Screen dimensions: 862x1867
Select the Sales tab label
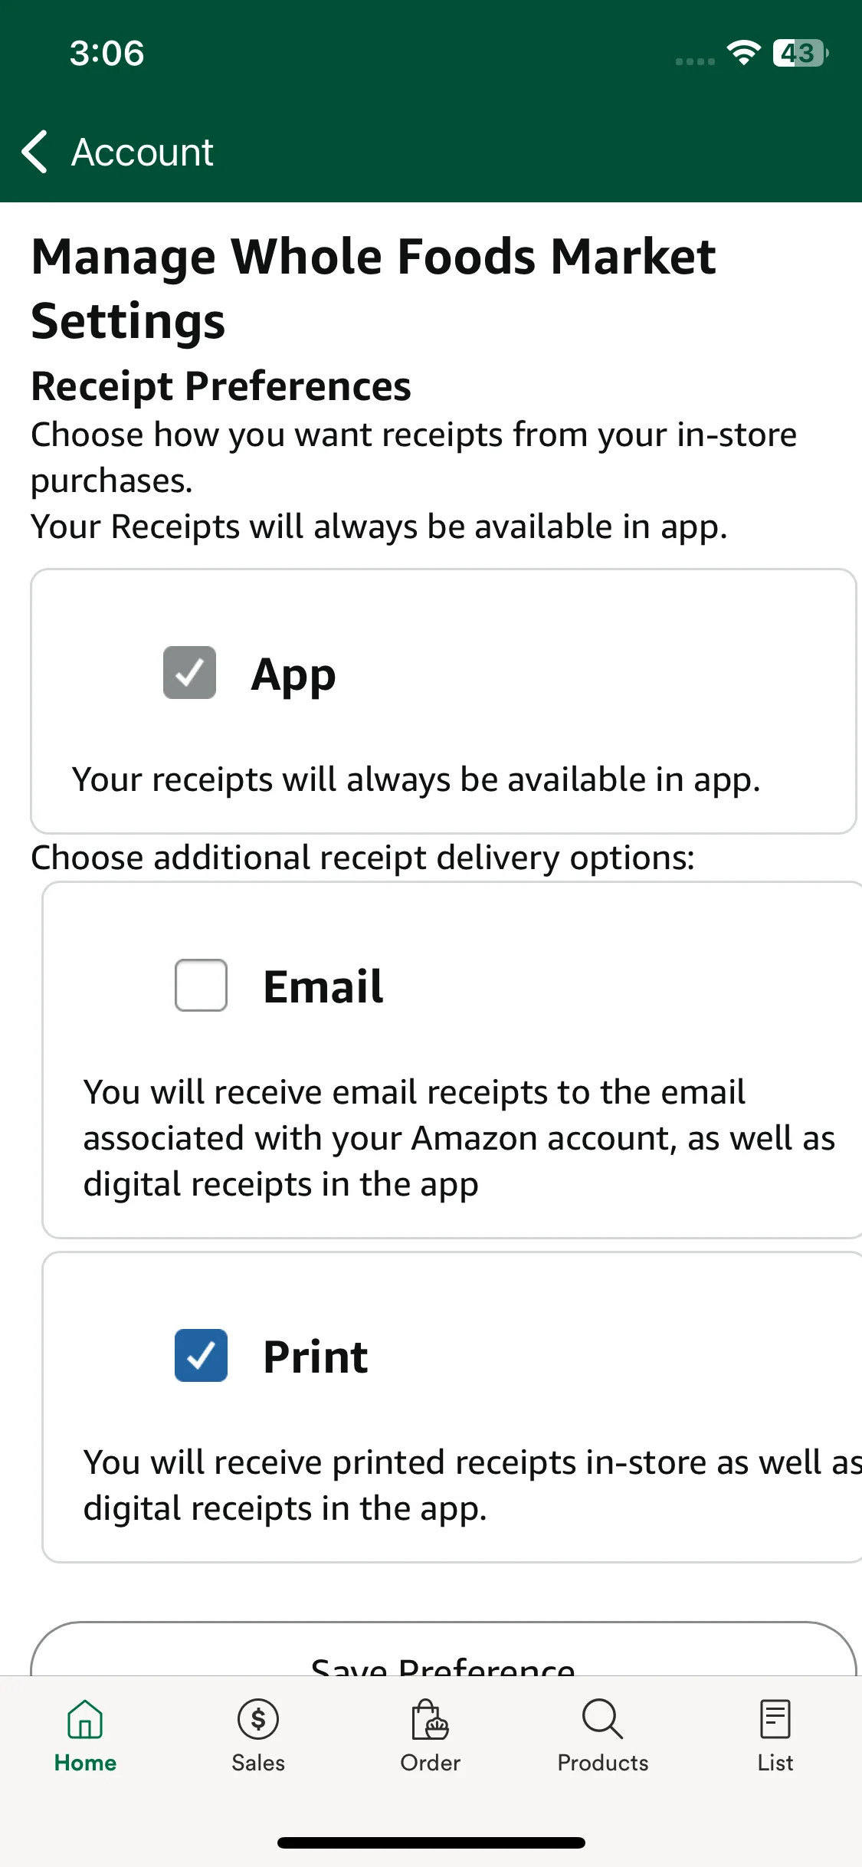point(258,1763)
